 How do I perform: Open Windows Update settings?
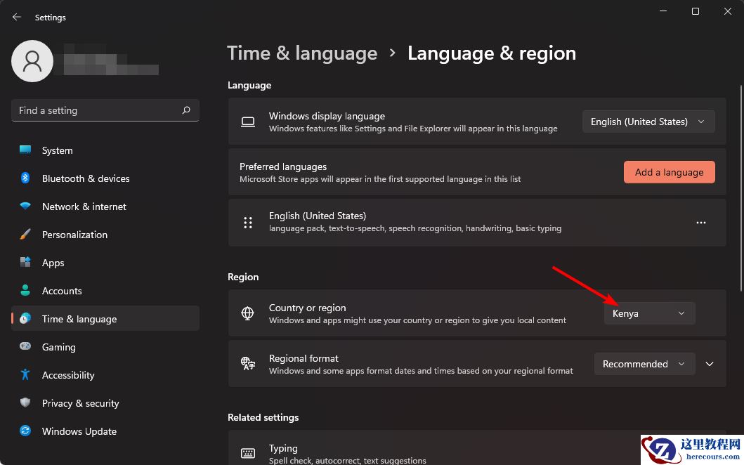[x=79, y=431]
